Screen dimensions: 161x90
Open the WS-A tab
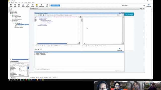(x=52, y=46)
